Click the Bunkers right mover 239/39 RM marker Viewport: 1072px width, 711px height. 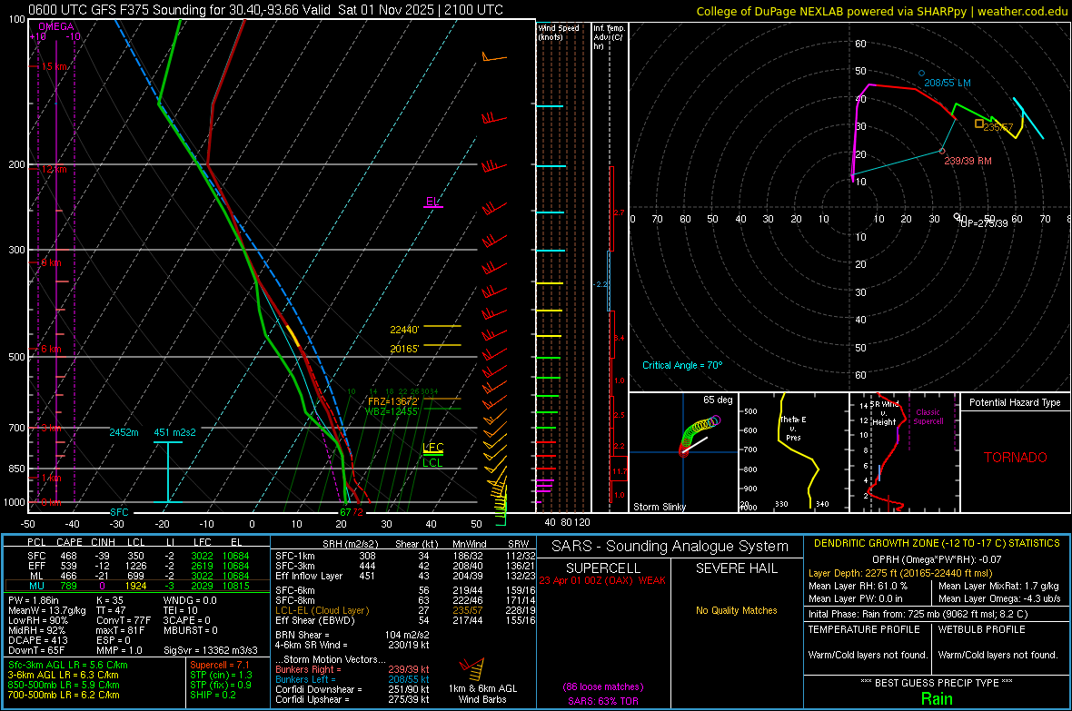tap(942, 151)
